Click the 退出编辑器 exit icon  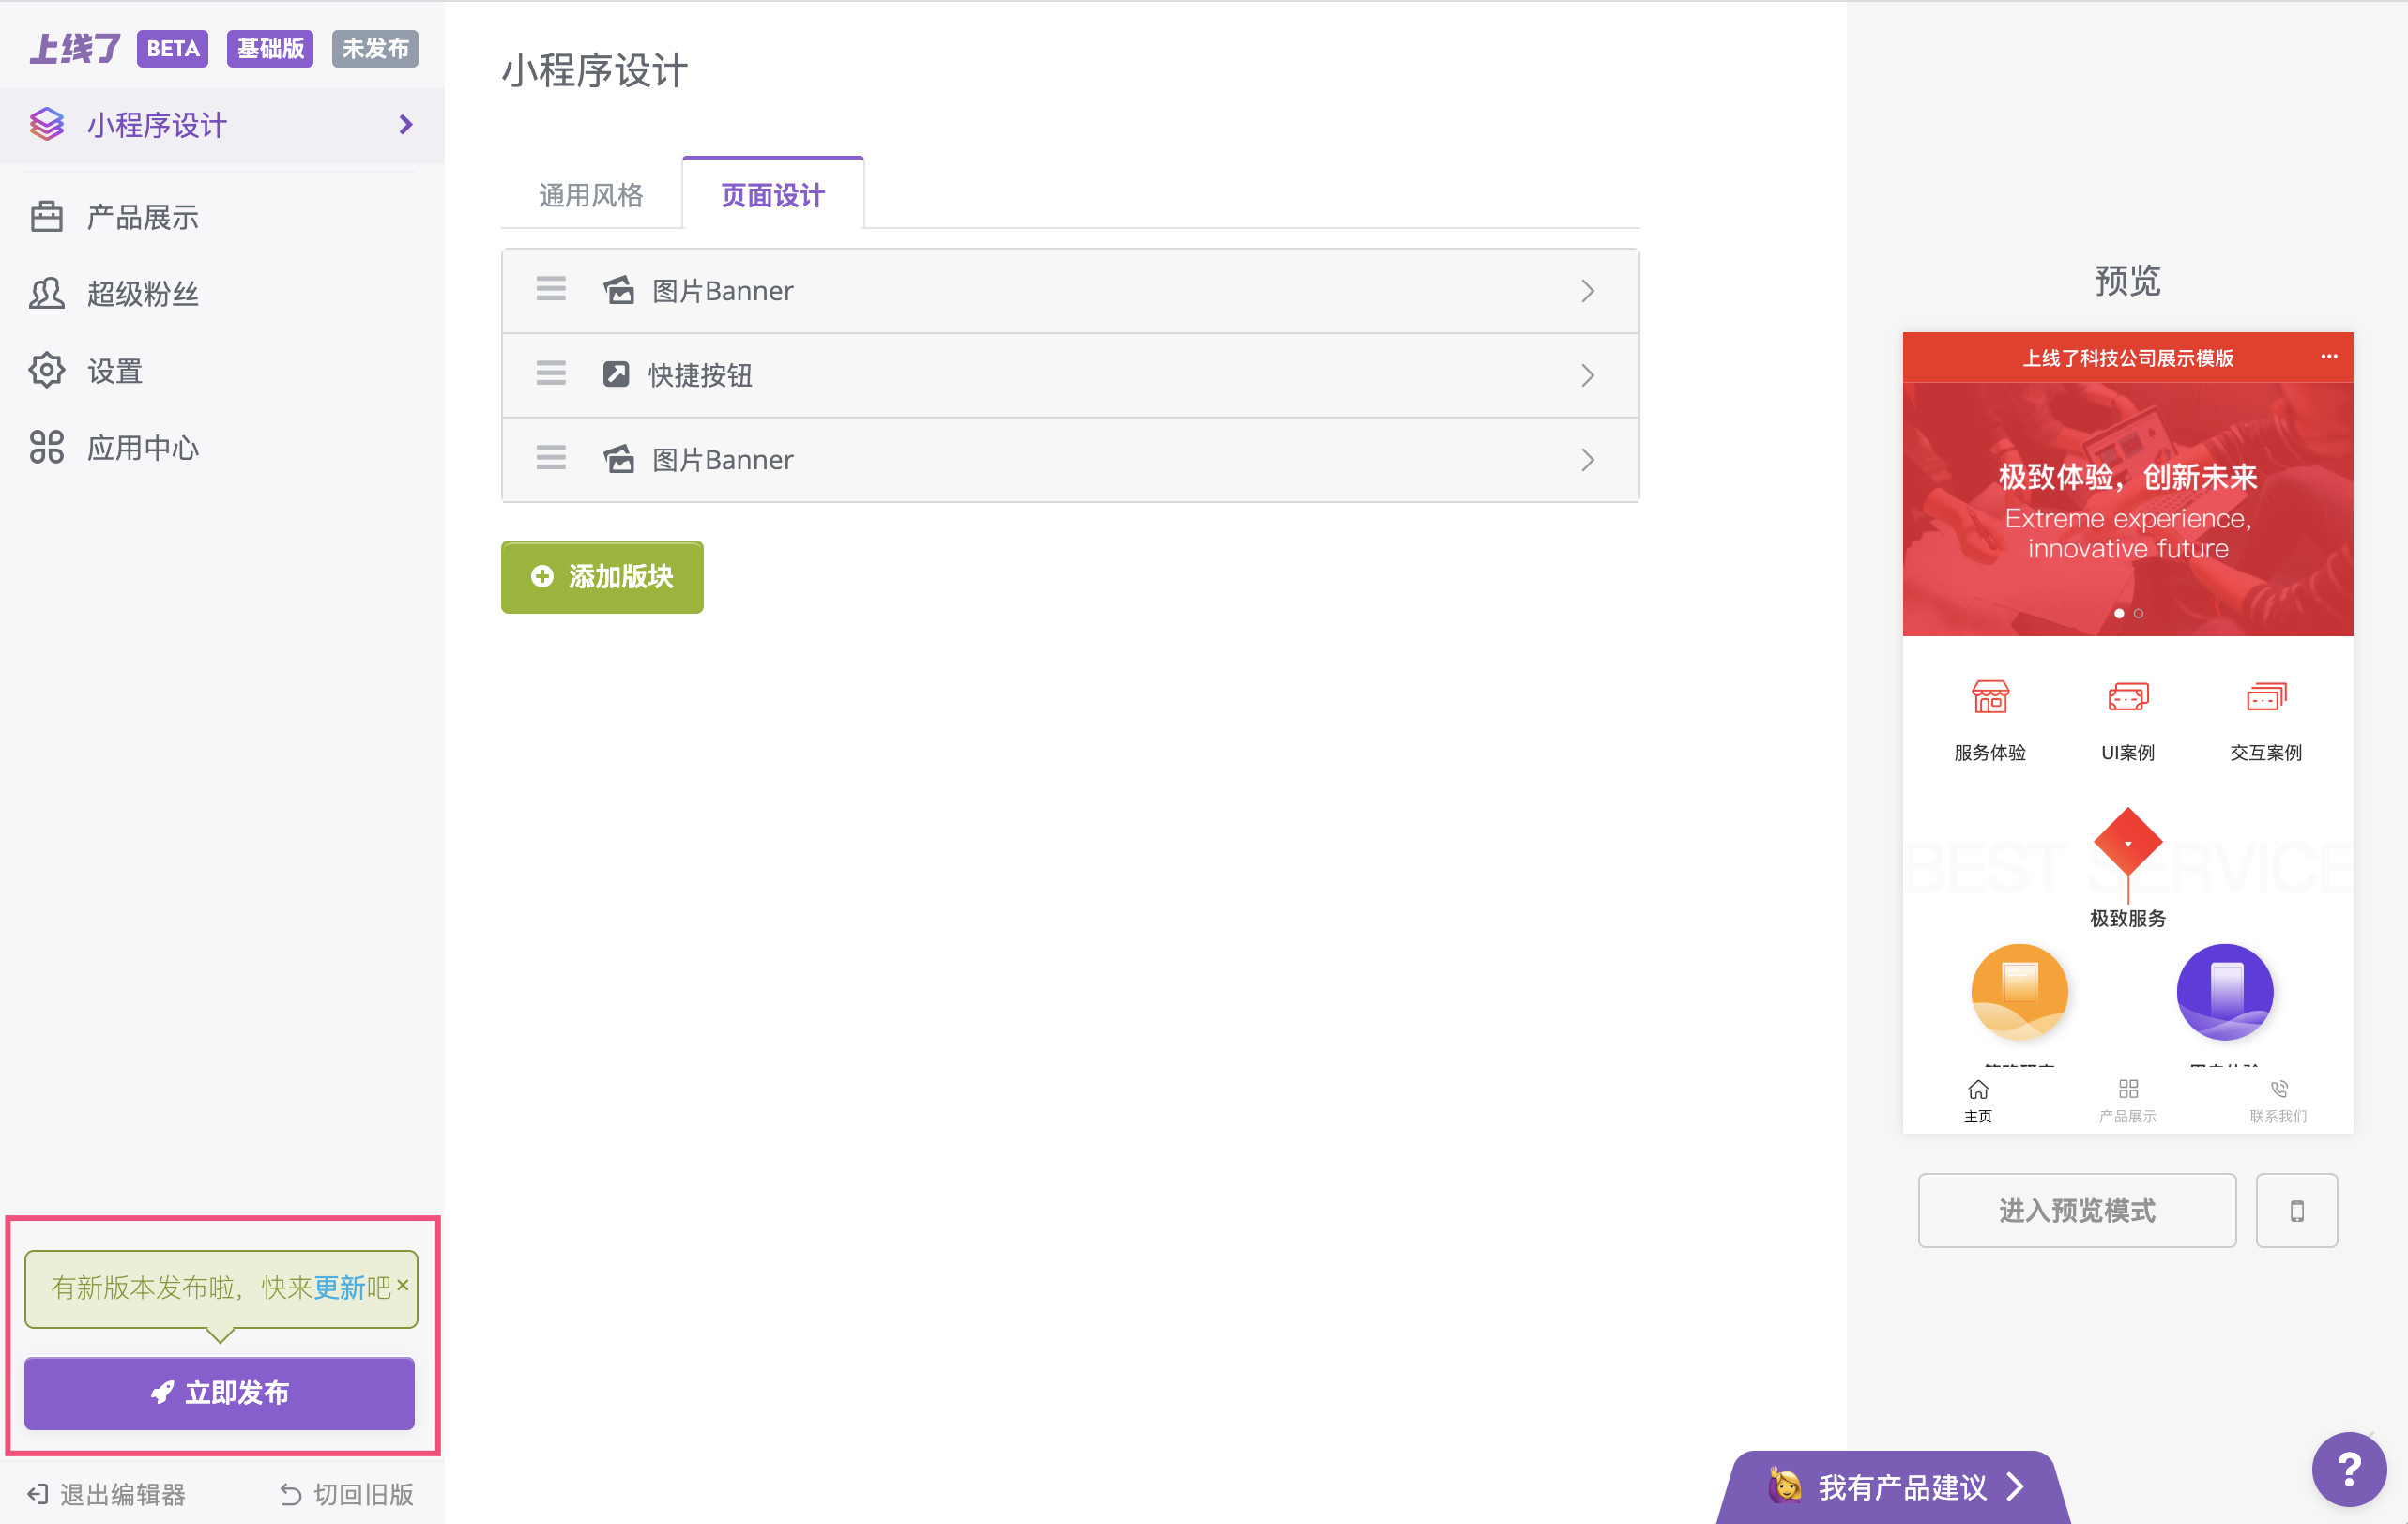[37, 1494]
